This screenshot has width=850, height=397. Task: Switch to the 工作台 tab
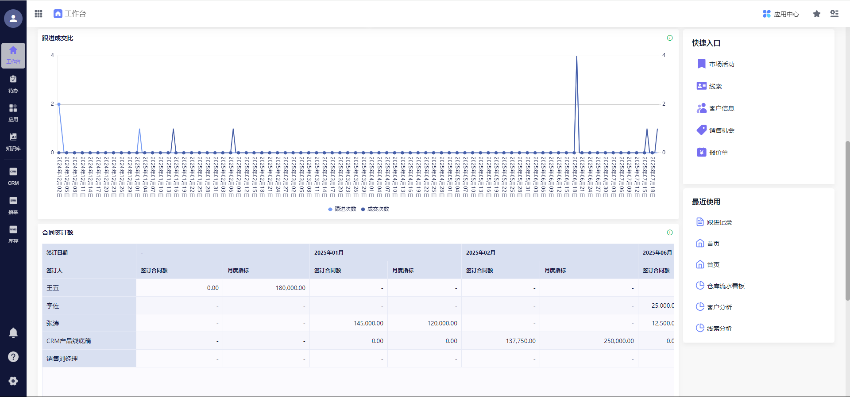click(x=70, y=14)
